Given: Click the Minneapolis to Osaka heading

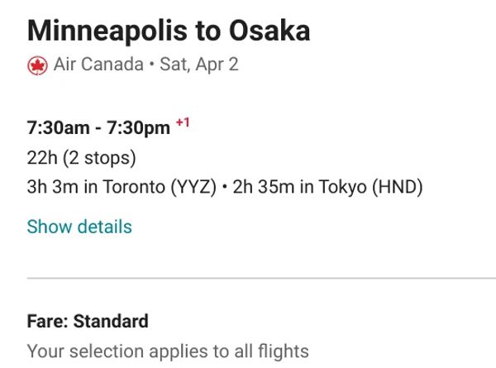Looking at the screenshot, I should (169, 31).
